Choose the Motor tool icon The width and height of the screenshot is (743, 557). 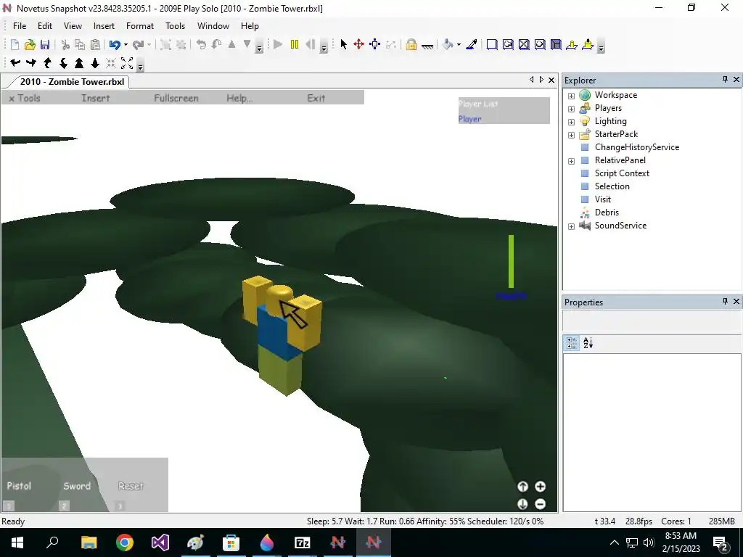pyautogui.click(x=588, y=44)
